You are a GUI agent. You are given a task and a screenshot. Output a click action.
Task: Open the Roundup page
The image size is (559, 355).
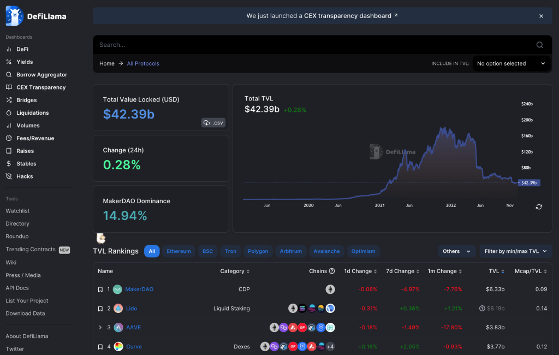click(x=17, y=236)
